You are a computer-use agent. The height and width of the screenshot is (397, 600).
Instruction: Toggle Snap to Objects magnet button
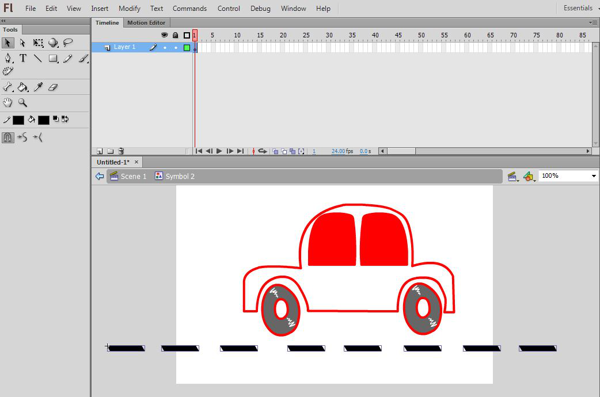coord(8,137)
